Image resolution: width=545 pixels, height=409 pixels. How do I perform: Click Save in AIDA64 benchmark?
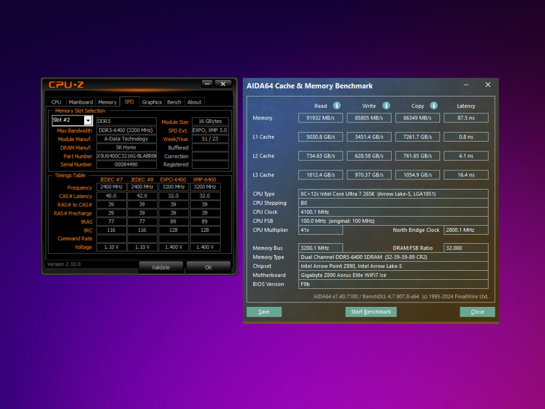point(264,312)
